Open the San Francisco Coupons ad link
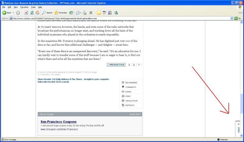 coord(59,122)
